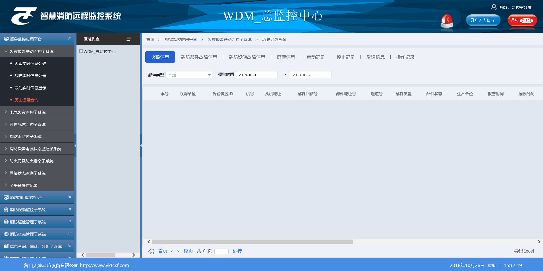Click the table horizontal scrollbar left arrow
Screen dimensions: 543x271
pyautogui.click(x=149, y=242)
